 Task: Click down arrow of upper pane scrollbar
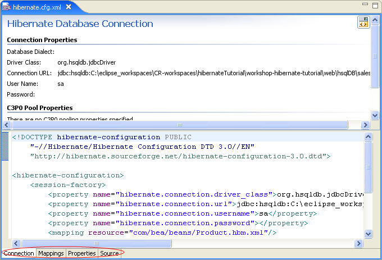pyautogui.click(x=375, y=115)
